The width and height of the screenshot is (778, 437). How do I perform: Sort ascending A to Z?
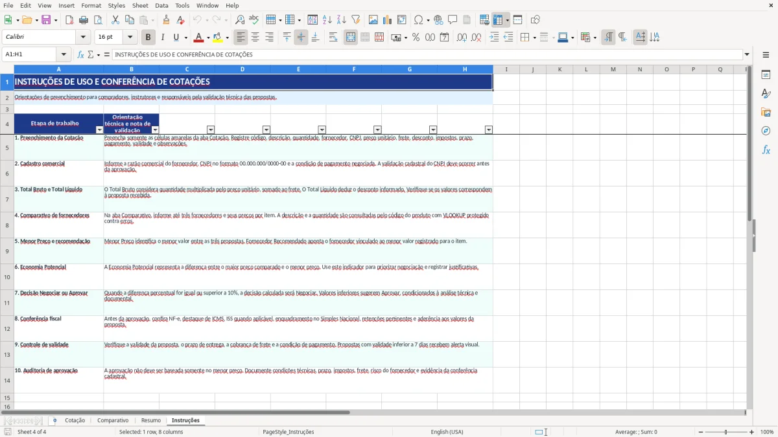click(x=327, y=20)
